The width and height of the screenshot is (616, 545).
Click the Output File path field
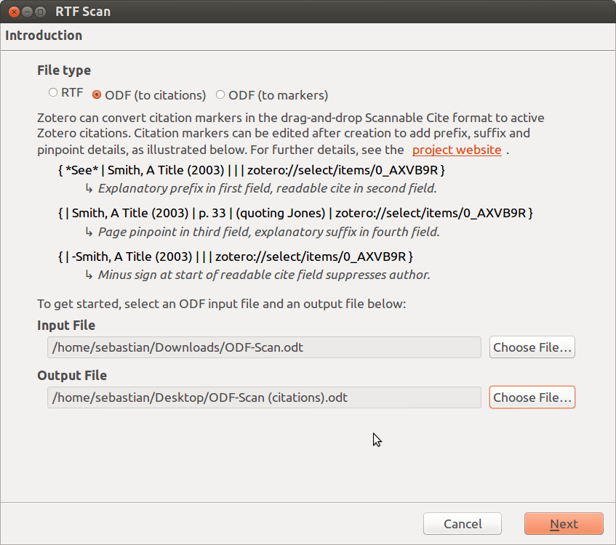click(x=264, y=397)
